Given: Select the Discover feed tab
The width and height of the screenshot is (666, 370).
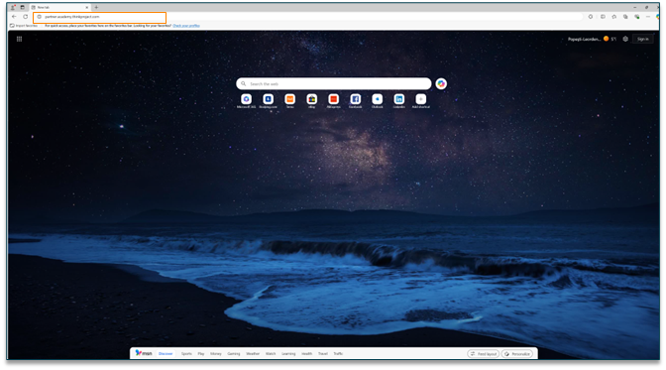Looking at the screenshot, I should [x=166, y=354].
